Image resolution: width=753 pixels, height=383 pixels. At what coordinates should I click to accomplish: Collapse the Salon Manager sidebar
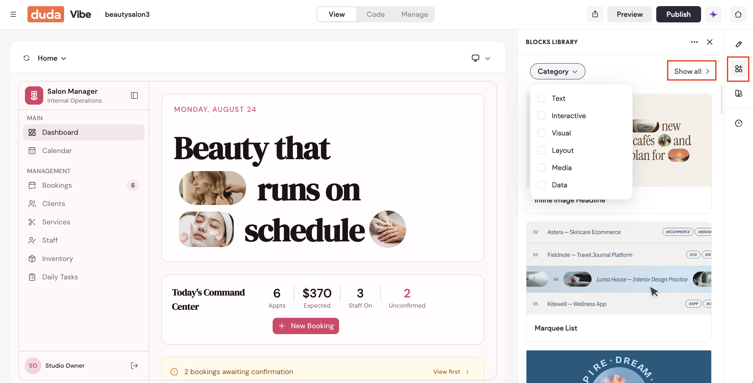coord(134,95)
